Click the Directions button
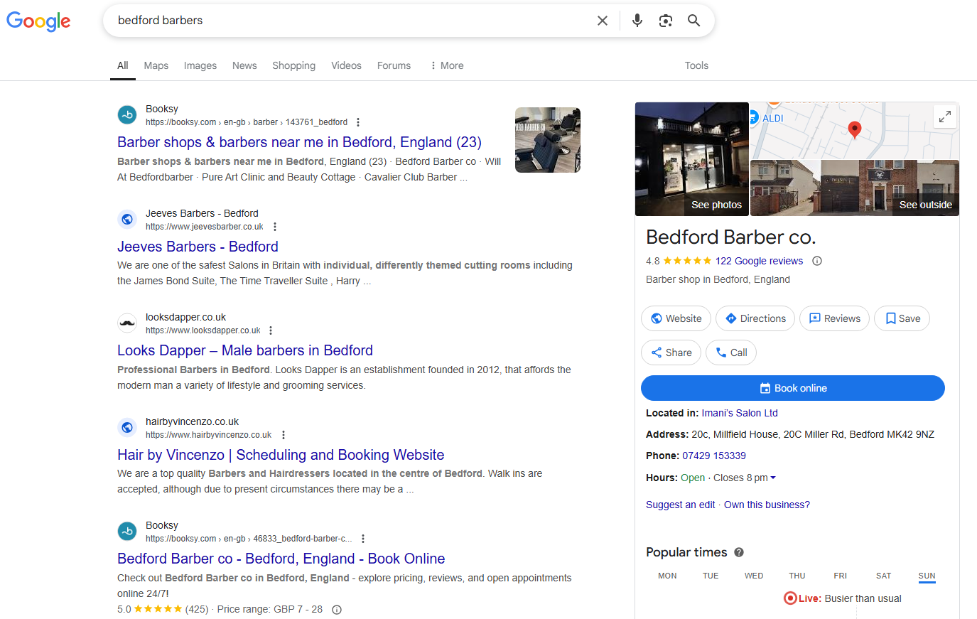This screenshot has width=977, height=619. 755,318
